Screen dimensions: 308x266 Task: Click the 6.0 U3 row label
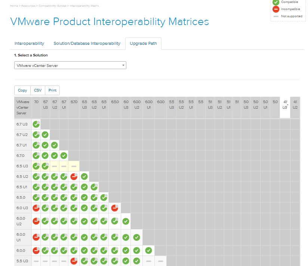[23, 208]
